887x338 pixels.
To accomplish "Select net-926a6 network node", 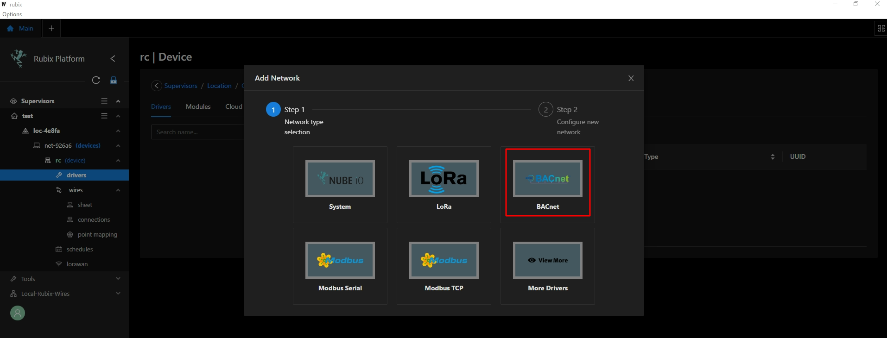I will pyautogui.click(x=58, y=145).
